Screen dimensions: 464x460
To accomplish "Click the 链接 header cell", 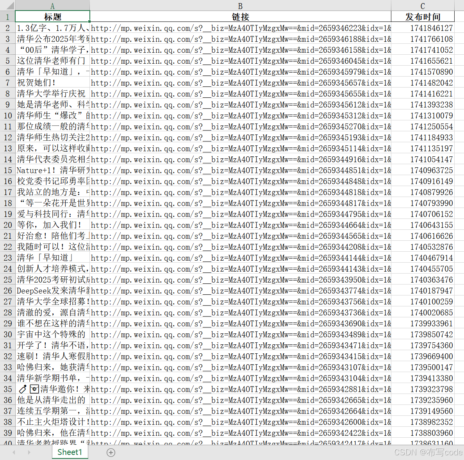I will click(x=240, y=16).
